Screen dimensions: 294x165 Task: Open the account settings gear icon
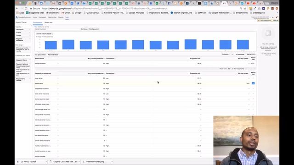coord(272,17)
